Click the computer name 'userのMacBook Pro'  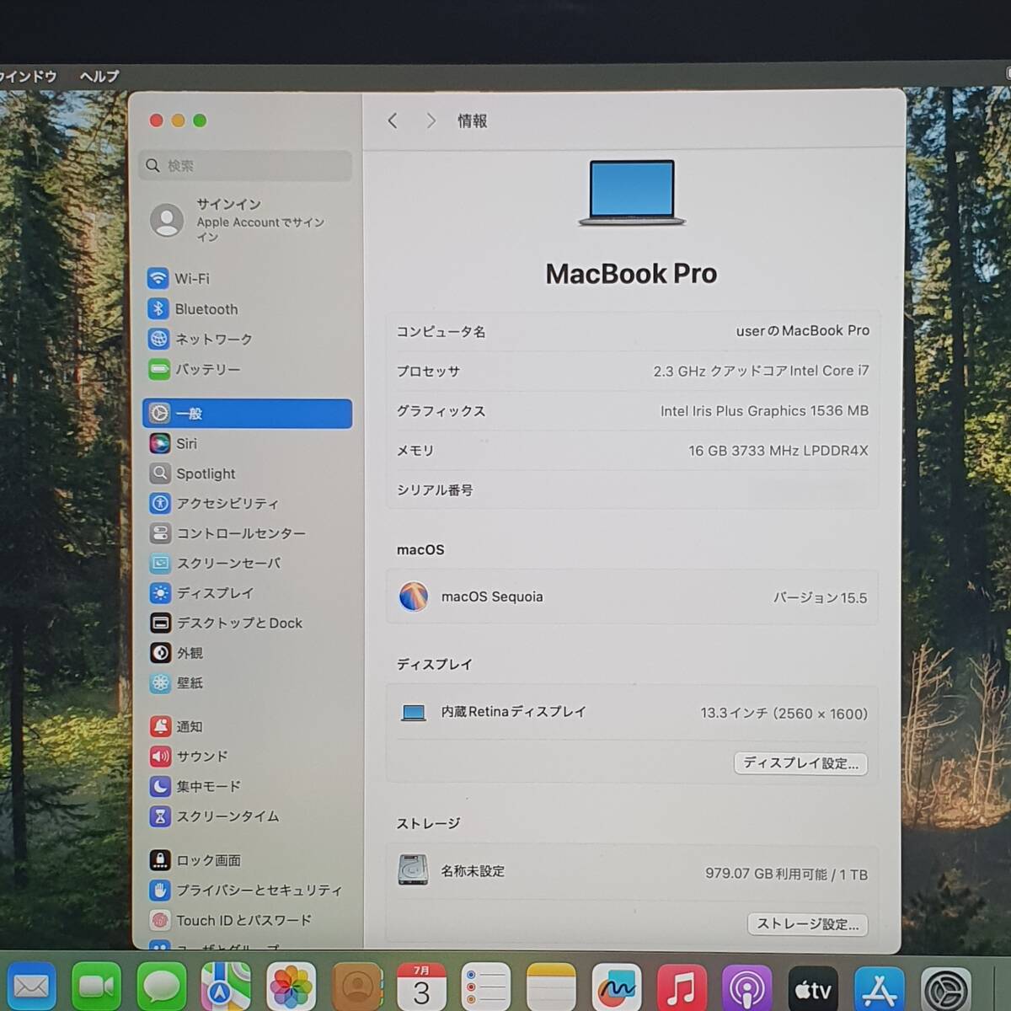(x=802, y=331)
